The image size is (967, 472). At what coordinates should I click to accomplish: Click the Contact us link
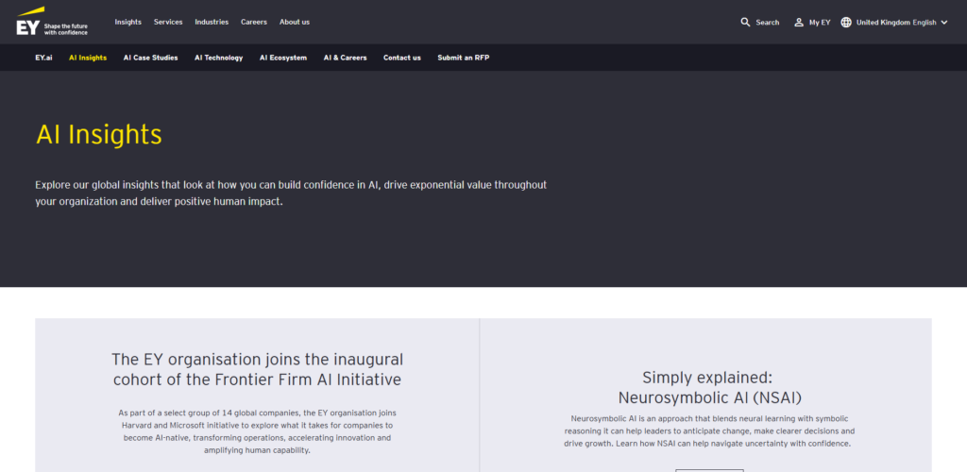tap(402, 58)
